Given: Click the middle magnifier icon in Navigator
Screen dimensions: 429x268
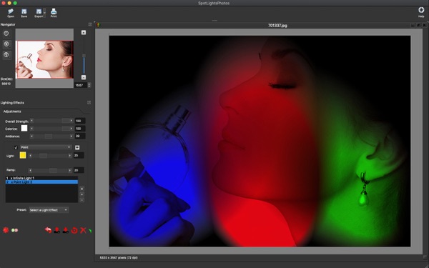Looking at the screenshot, I should [6, 44].
